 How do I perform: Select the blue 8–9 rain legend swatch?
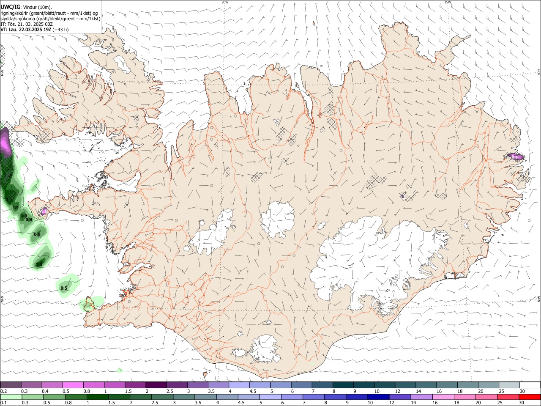coord(335,397)
